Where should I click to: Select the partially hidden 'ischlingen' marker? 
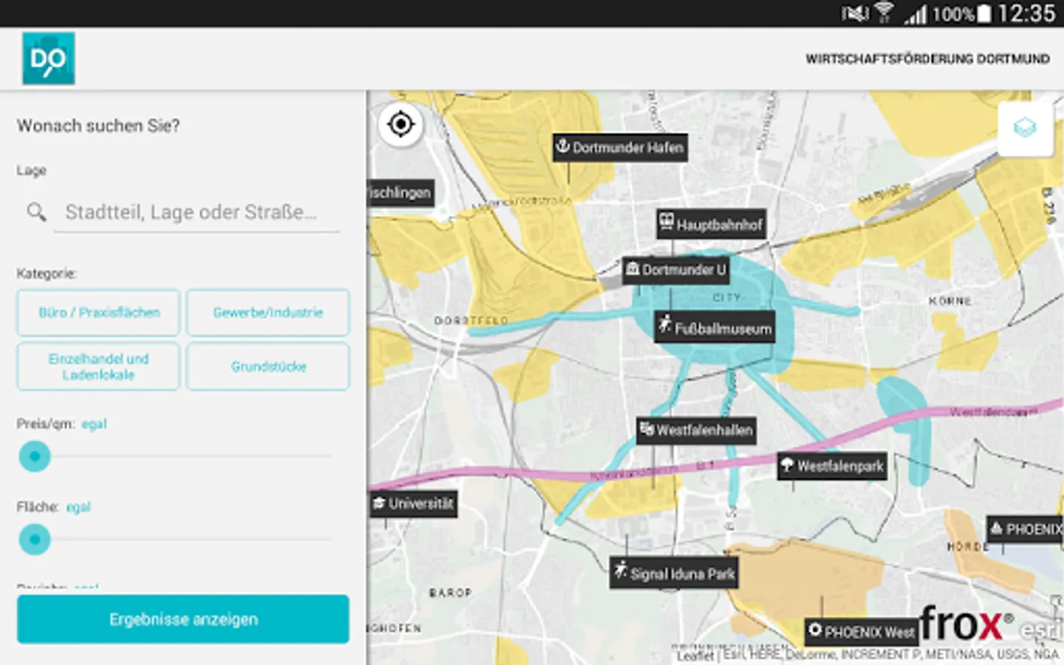(400, 193)
